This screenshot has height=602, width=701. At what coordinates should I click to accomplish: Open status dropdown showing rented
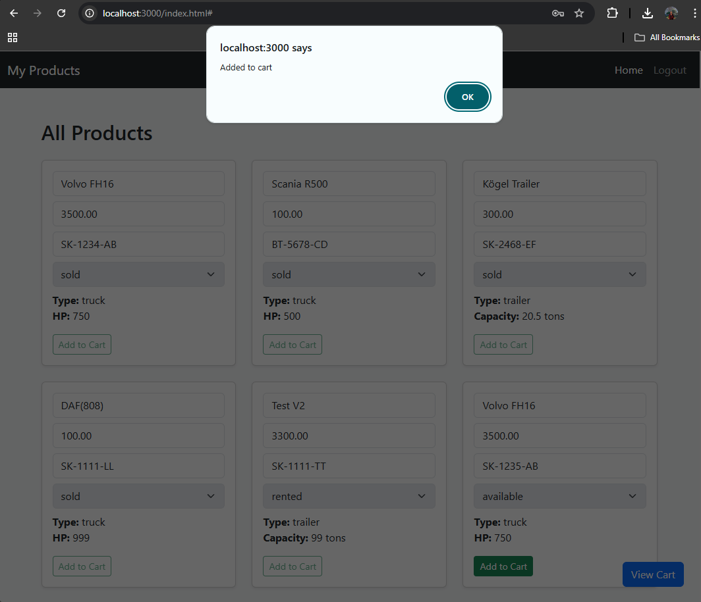349,496
